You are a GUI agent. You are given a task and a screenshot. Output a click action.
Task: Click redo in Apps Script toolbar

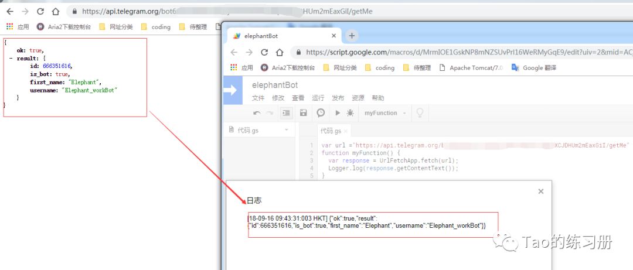270,113
